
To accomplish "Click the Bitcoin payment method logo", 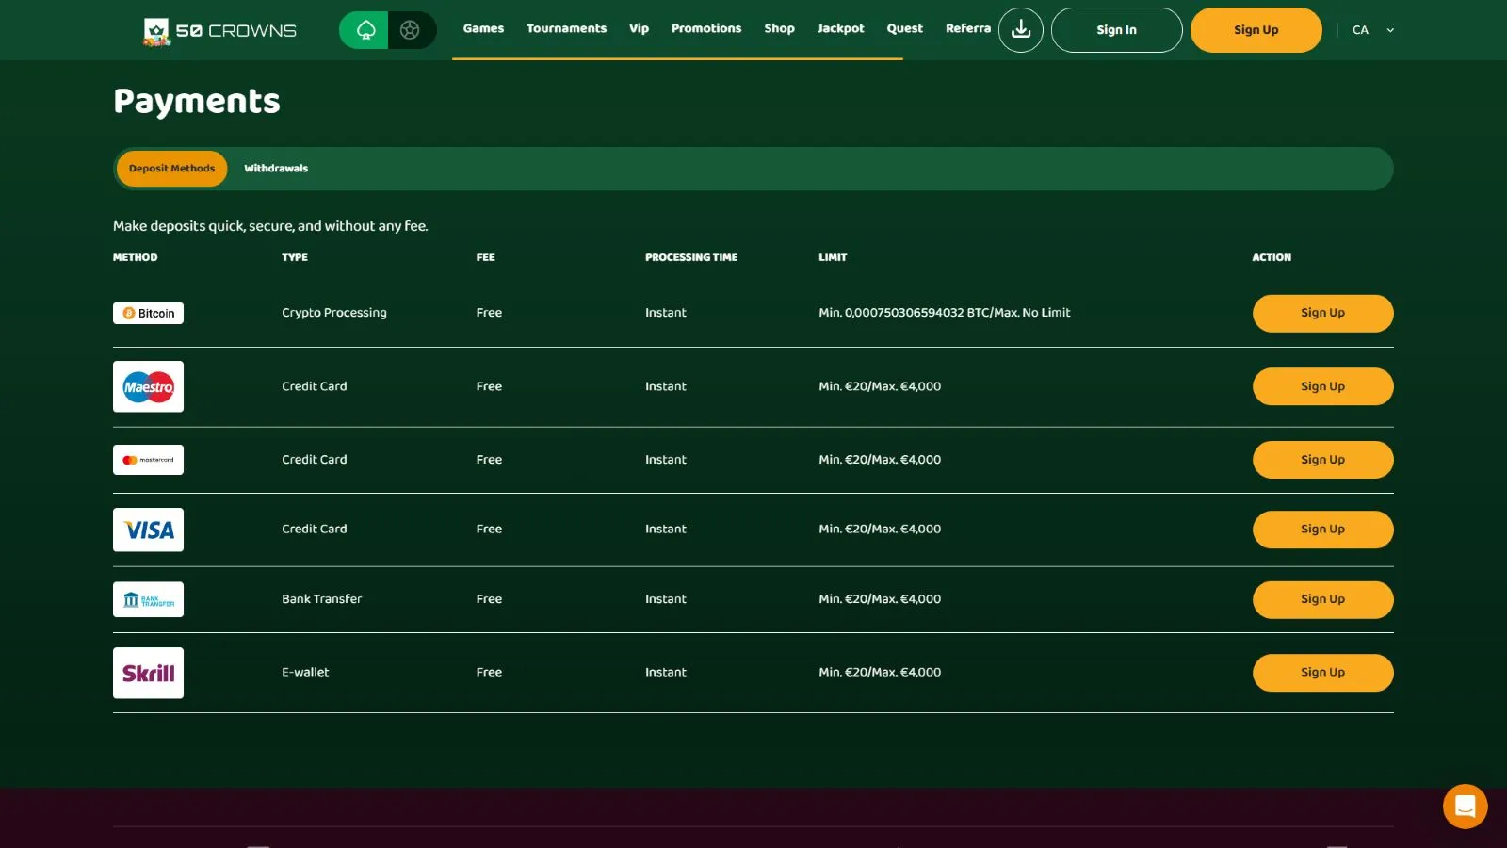I will click(x=148, y=313).
